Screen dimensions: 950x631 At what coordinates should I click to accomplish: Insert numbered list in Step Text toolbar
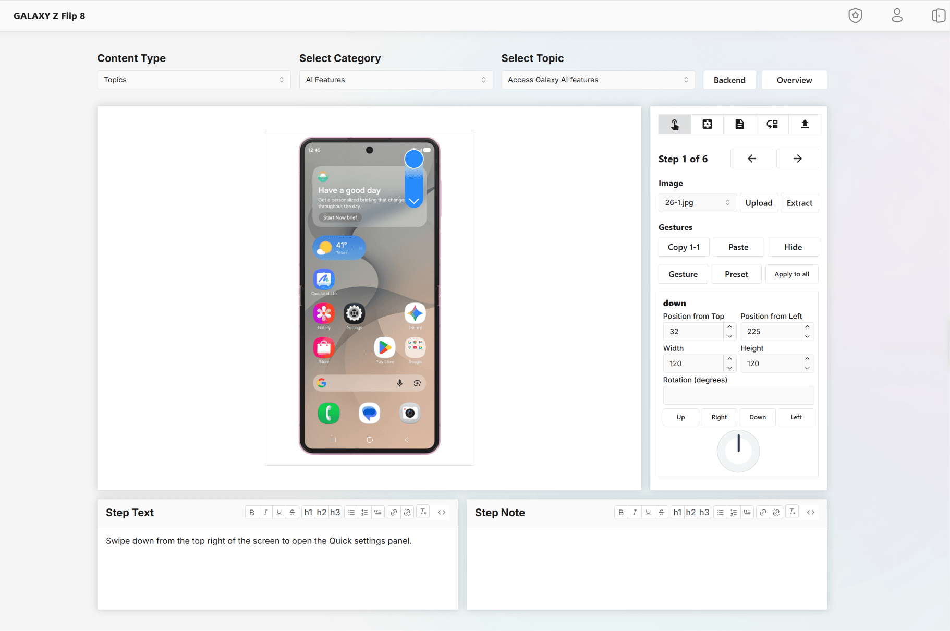(364, 512)
